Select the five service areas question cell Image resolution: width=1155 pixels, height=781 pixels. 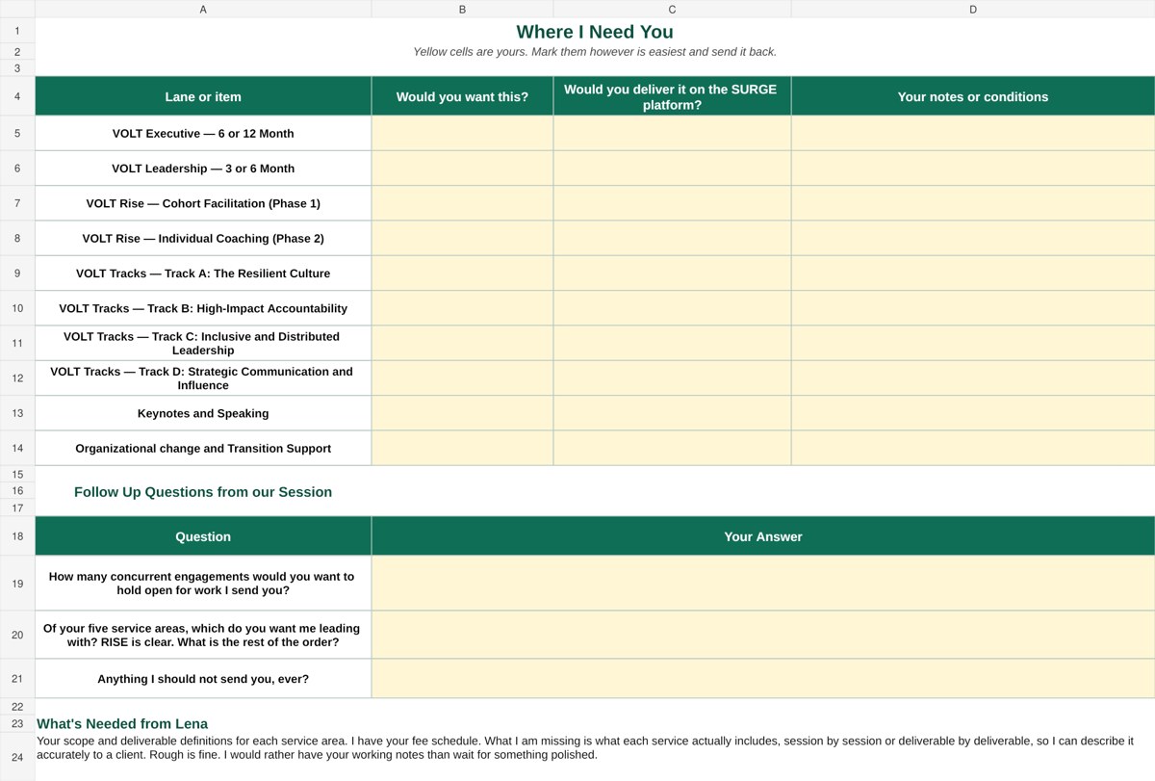tap(203, 635)
